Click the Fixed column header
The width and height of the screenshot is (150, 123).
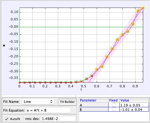click(114, 100)
